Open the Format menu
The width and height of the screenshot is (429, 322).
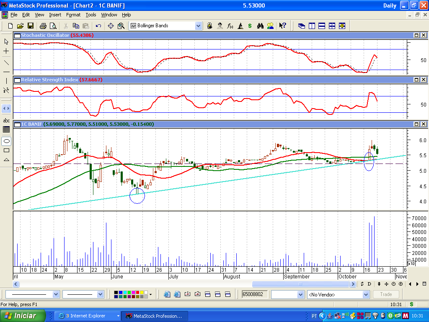(73, 15)
